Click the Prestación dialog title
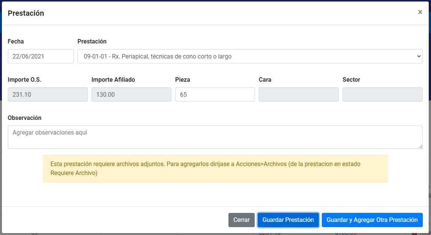The height and width of the screenshot is (235, 431). point(26,13)
